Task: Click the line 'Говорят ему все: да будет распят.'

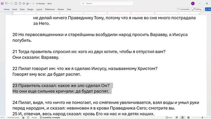Action: (x=46, y=74)
